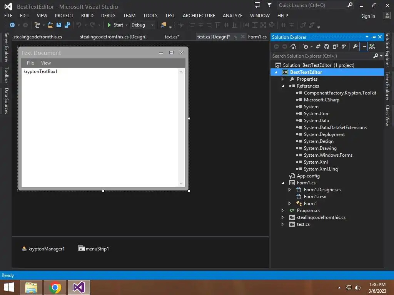Select the App.config file

tap(308, 176)
